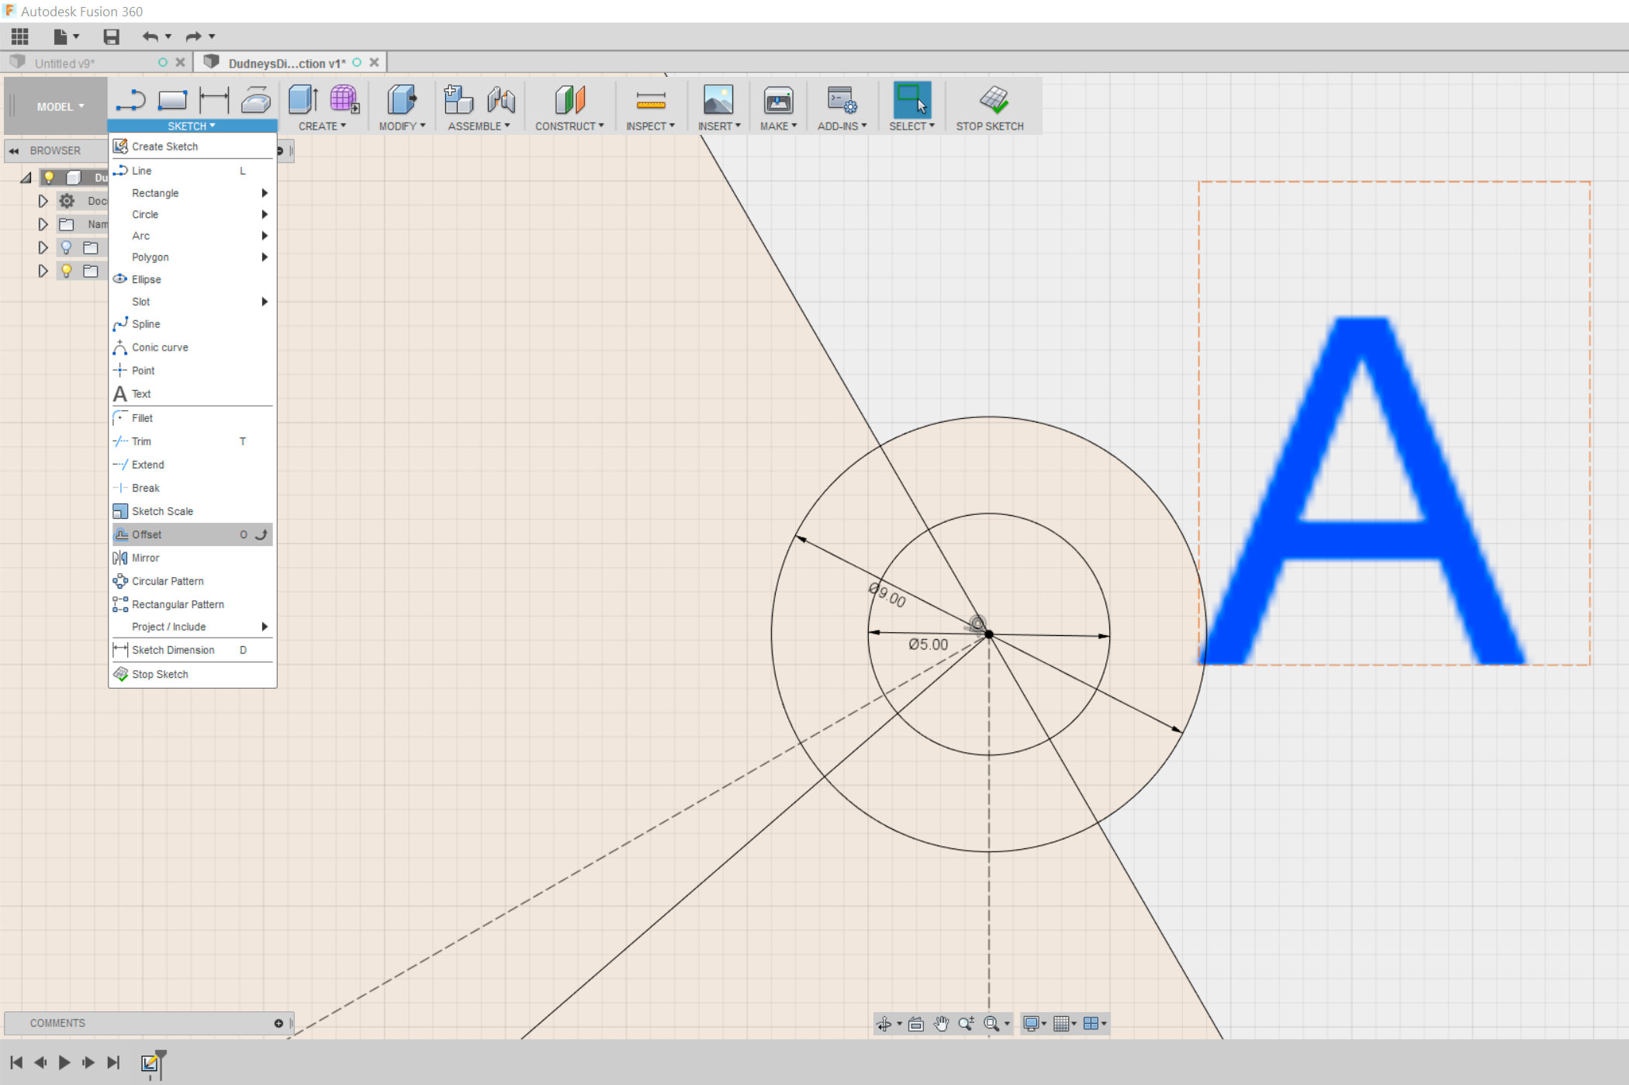Select Circular Pattern in Sketch menu

pos(192,581)
